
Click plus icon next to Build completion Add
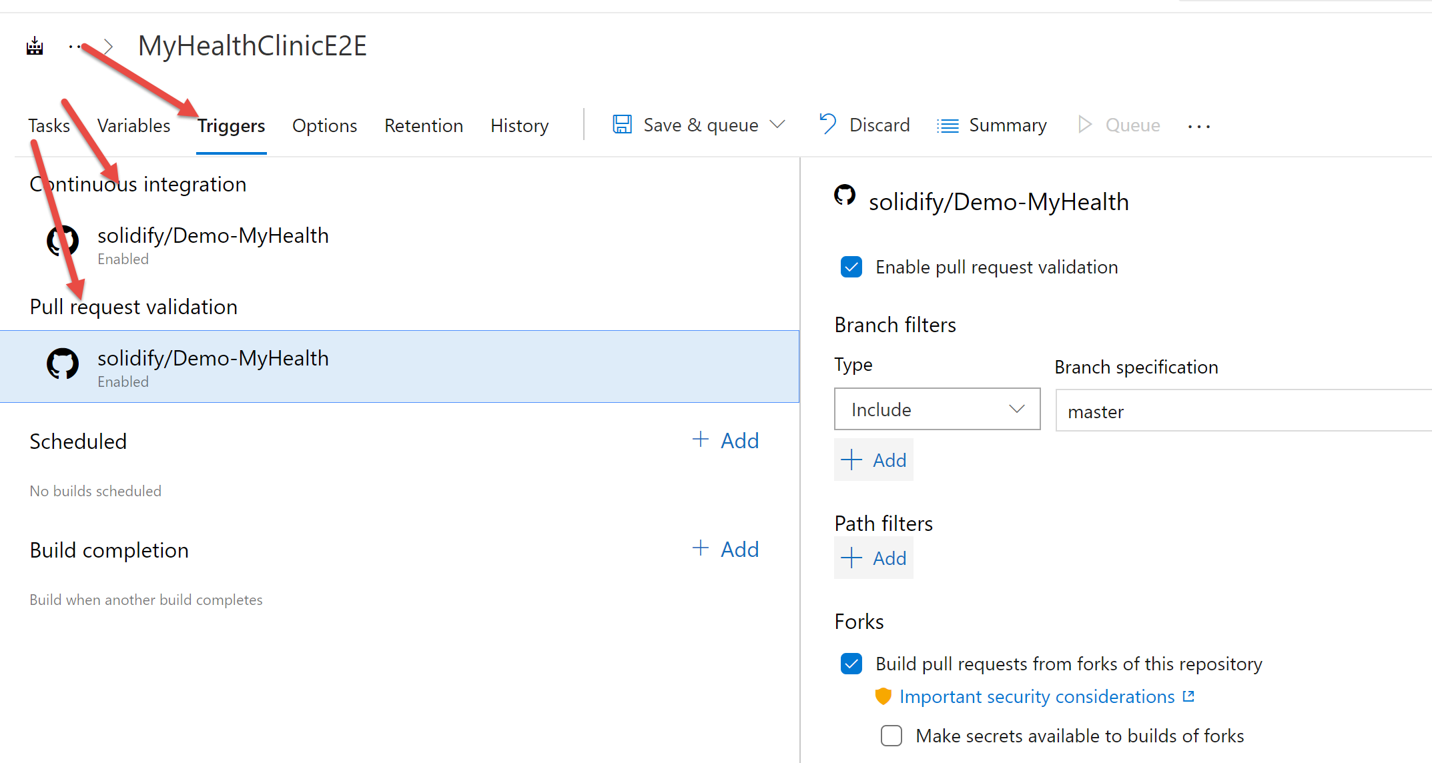coord(700,548)
